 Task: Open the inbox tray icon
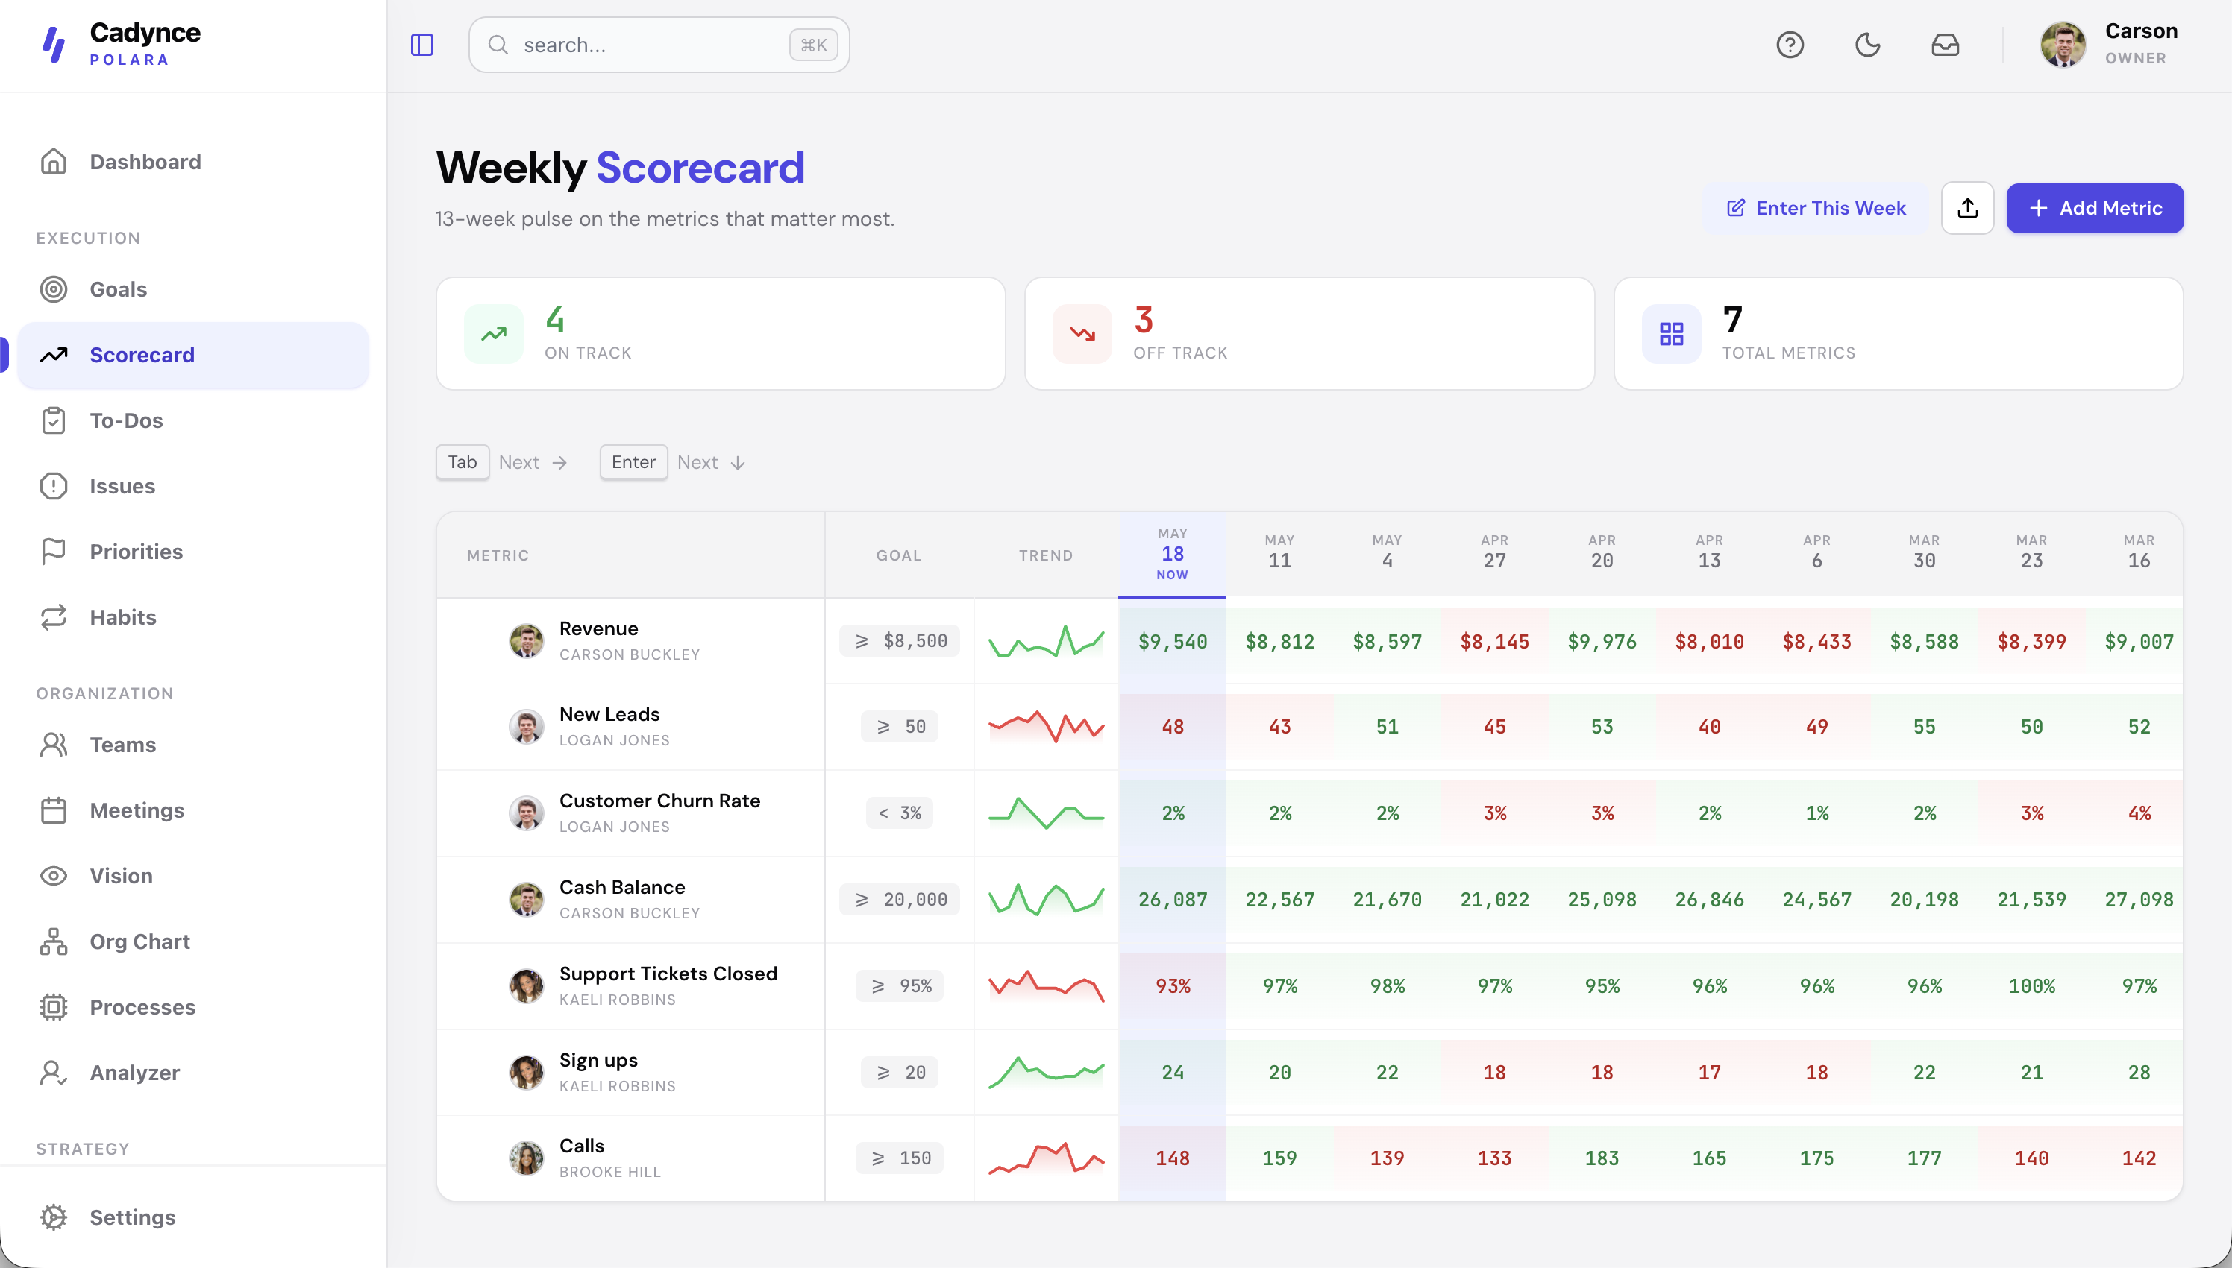[1946, 45]
